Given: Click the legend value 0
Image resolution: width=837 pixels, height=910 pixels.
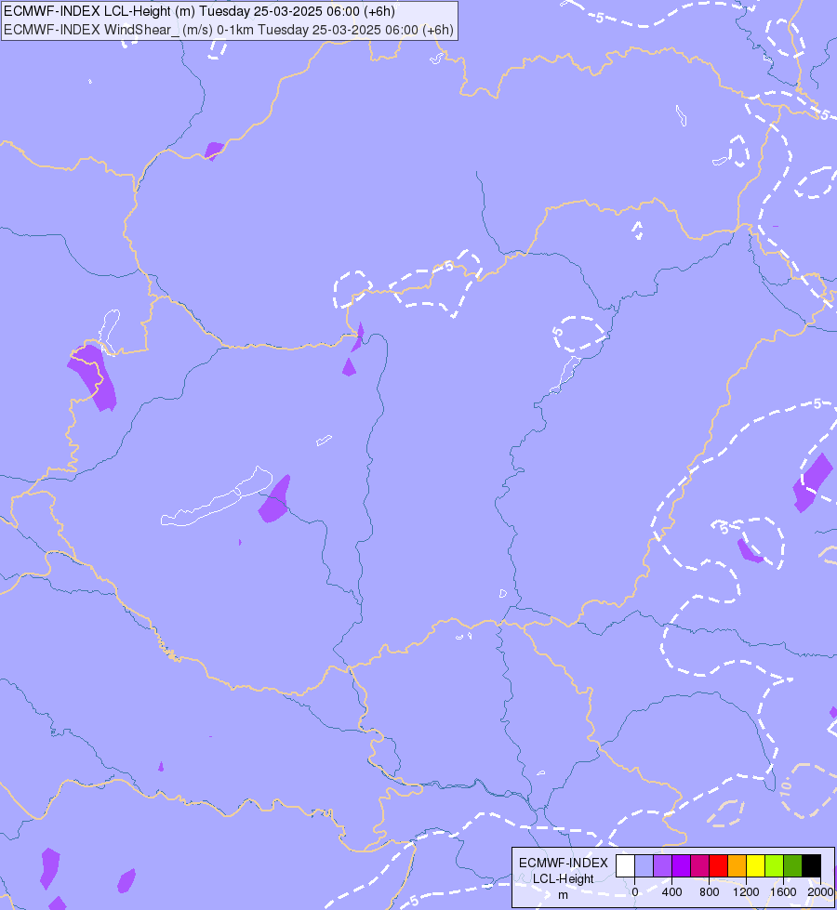Looking at the screenshot, I should pos(635,892).
